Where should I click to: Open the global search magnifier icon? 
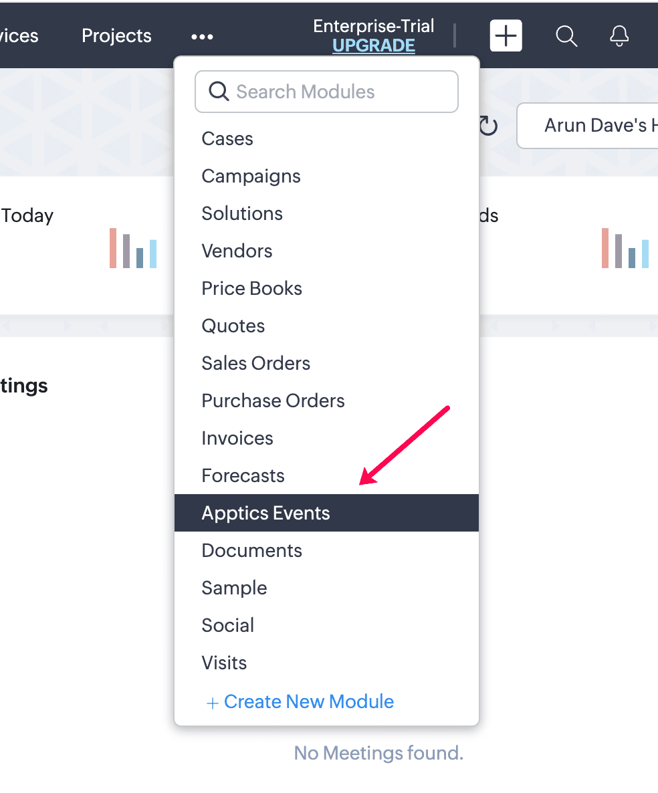566,36
